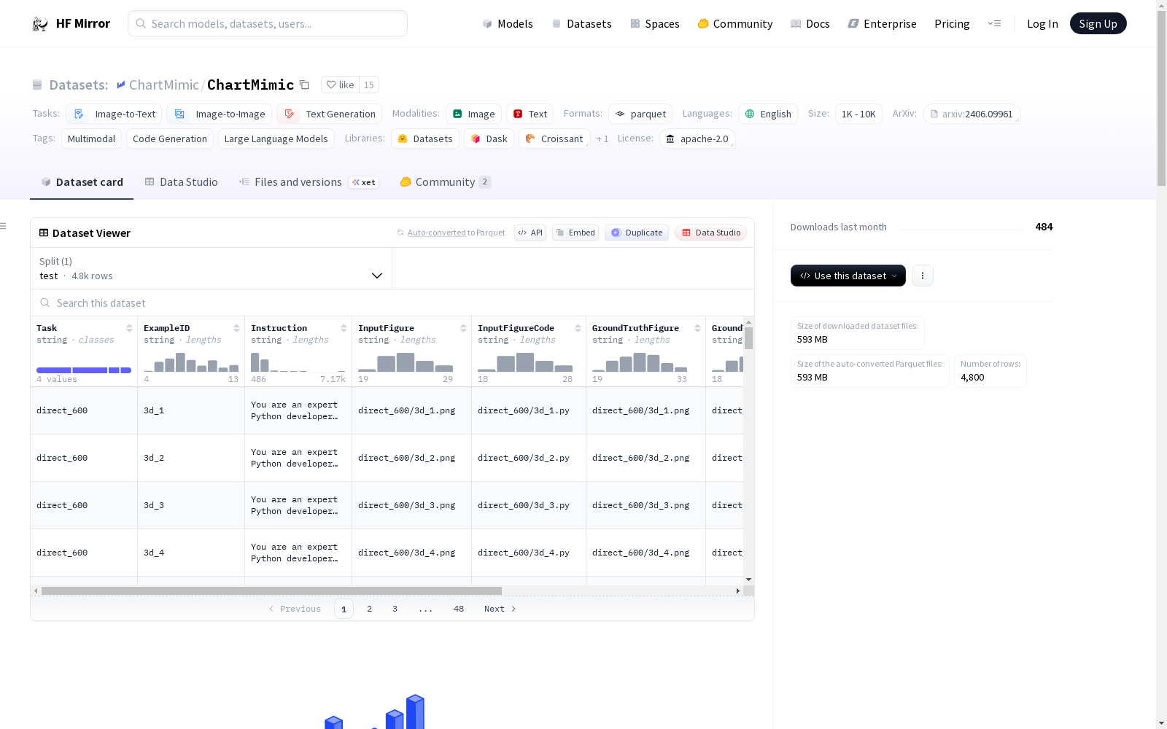Screen dimensions: 1167x729
Task: Switch to Files and versions tab
Action: coord(298,182)
